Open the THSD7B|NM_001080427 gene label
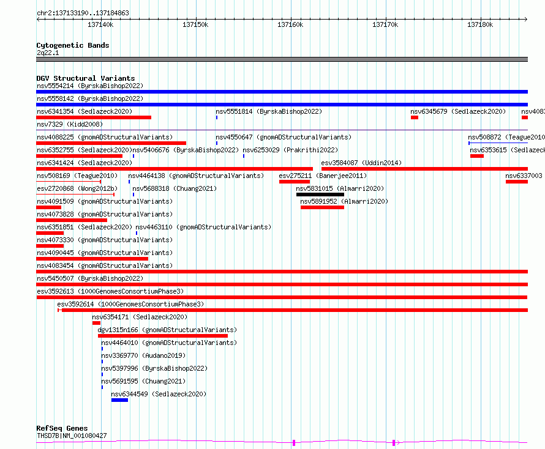545x449 pixels. 72,436
